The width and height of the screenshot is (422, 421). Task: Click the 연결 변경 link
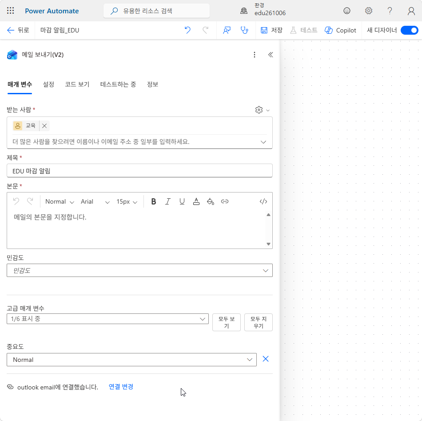coord(121,387)
